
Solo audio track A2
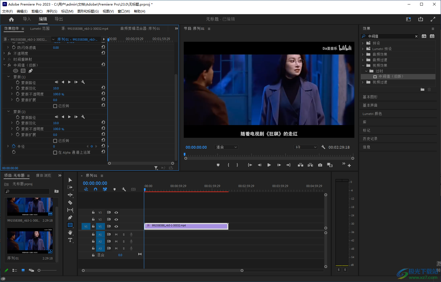coord(124,241)
